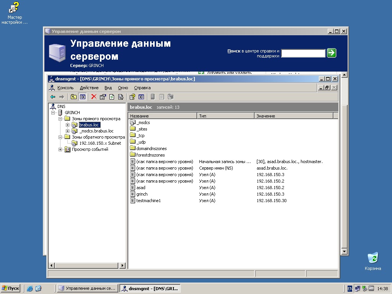Expand the brabus.loc zone node
The width and height of the screenshot is (392, 294).
[67, 125]
